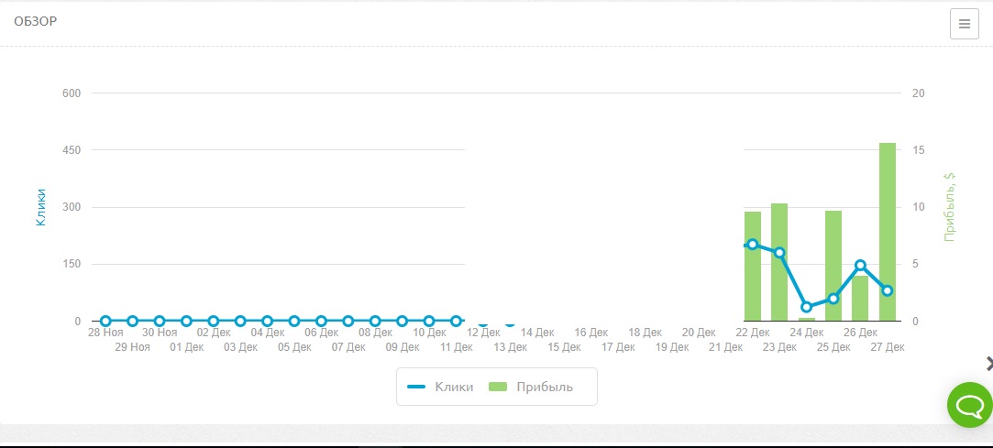Open the green live chat bubble

pos(969,405)
